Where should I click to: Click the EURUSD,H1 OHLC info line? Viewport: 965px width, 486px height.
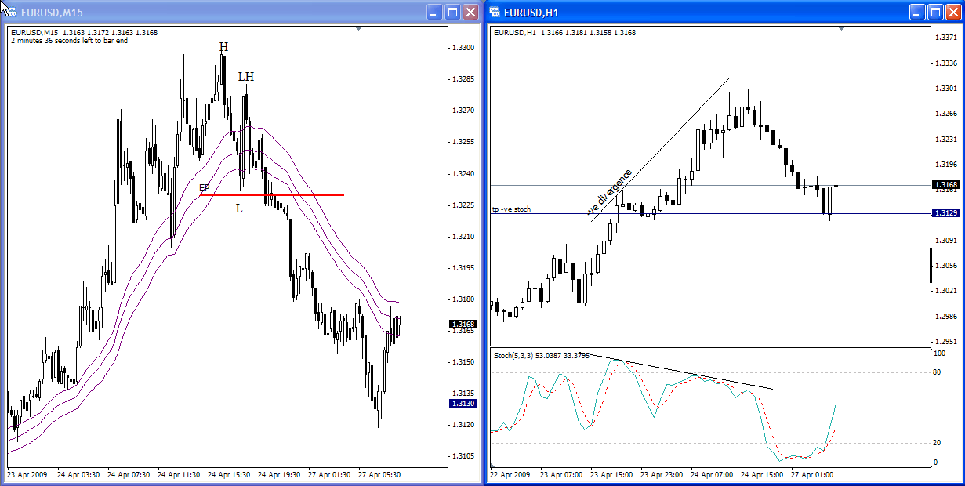564,33
